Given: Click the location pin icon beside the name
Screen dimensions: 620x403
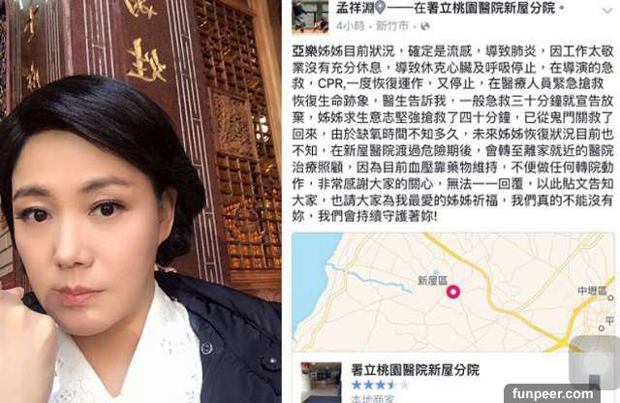Looking at the screenshot, I should click(x=380, y=8).
